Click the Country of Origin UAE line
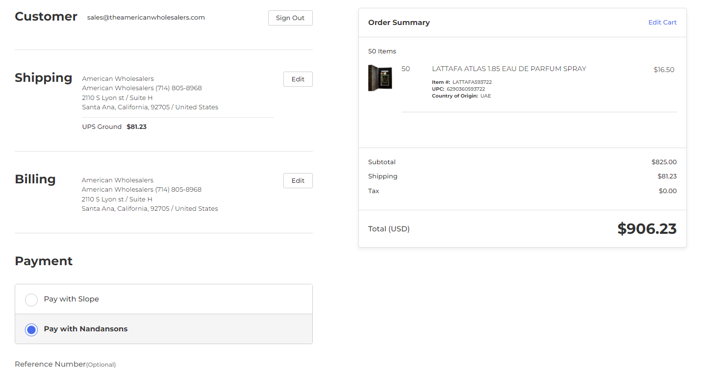705x374 pixels. [x=461, y=96]
